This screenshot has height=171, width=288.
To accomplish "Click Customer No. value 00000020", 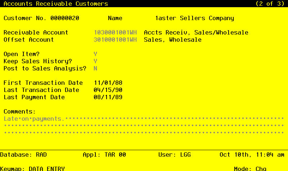I will click(65, 18).
